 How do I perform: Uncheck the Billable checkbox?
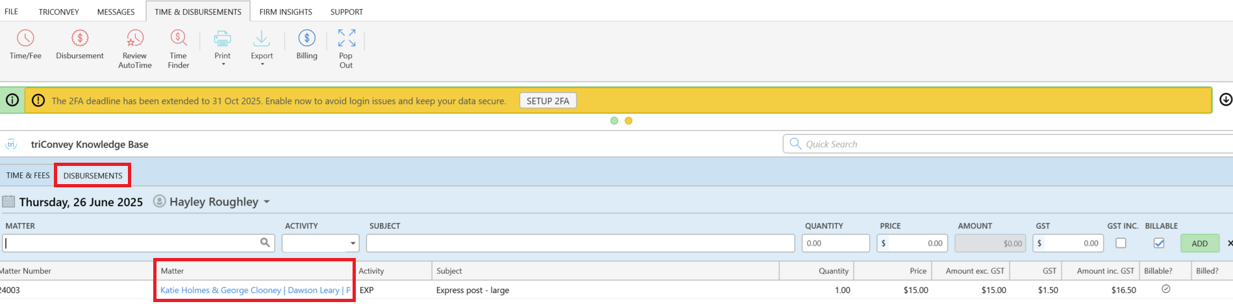pyautogui.click(x=1159, y=243)
